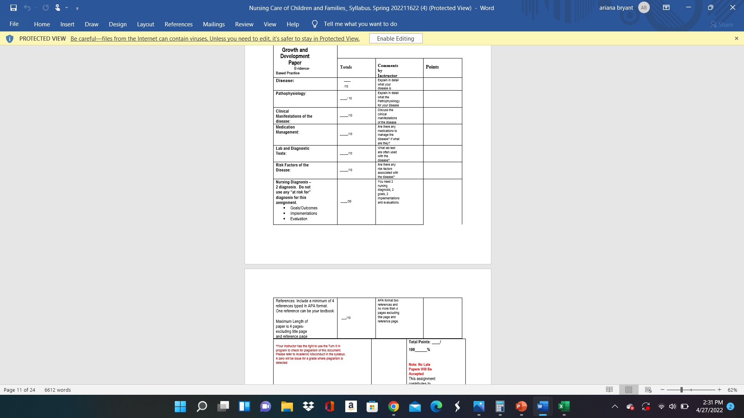This screenshot has height=418, width=744.
Task: Open the References tab
Action: (x=178, y=24)
